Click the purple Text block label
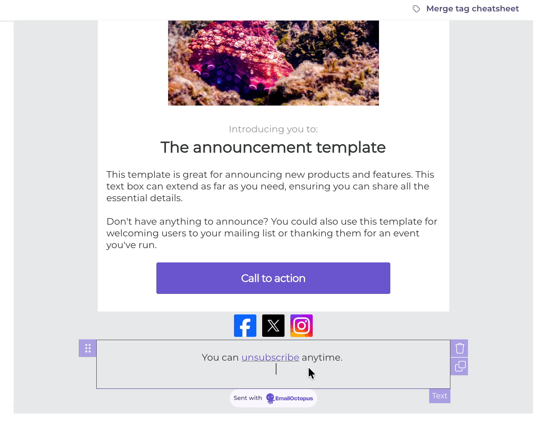550x431 pixels. tap(439, 396)
